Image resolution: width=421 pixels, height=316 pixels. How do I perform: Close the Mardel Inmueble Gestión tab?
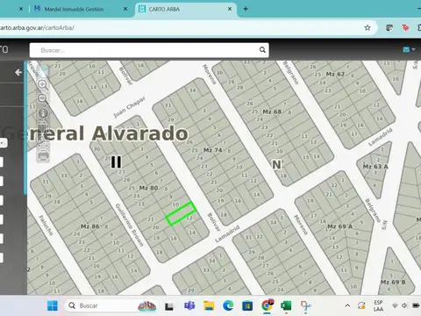point(125,9)
